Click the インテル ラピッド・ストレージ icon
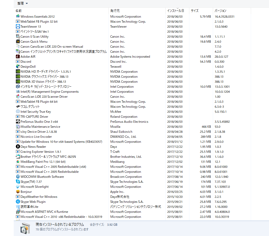 (18, 86)
